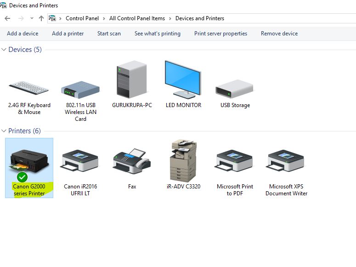Click the Up navigation arrow
The width and height of the screenshot is (356, 267).
click(41, 18)
